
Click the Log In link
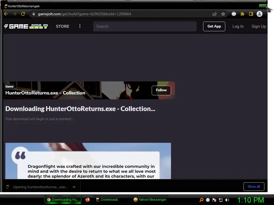click(238, 26)
